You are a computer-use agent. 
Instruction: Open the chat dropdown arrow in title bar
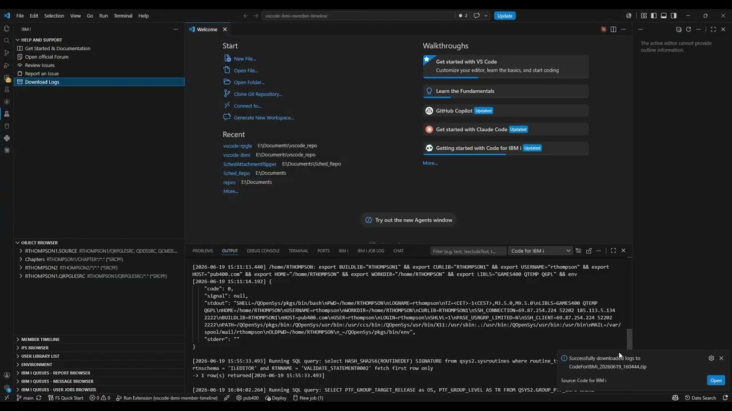tap(486, 16)
